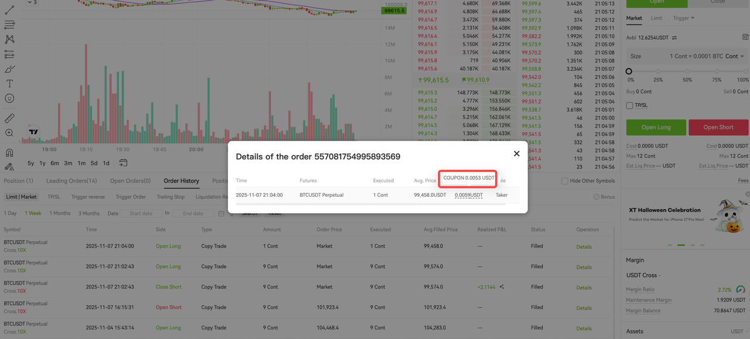The height and width of the screenshot is (339, 750).
Task: Click the zoom in magnifier tool
Action: (x=9, y=133)
